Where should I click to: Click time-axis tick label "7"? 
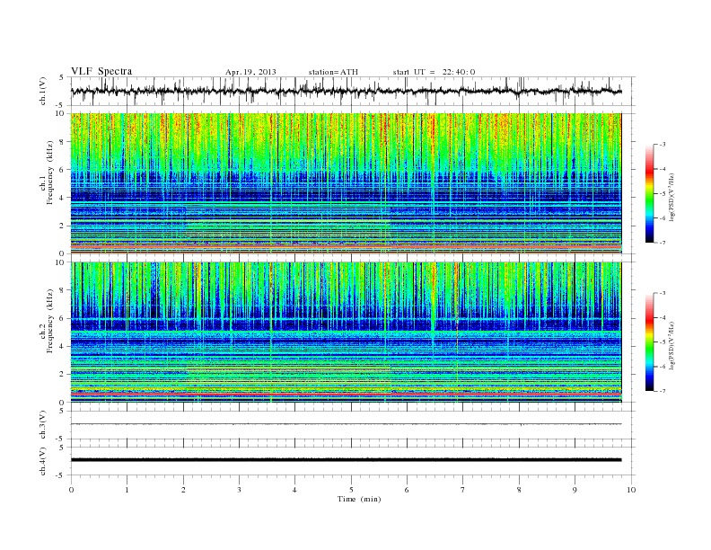(463, 490)
